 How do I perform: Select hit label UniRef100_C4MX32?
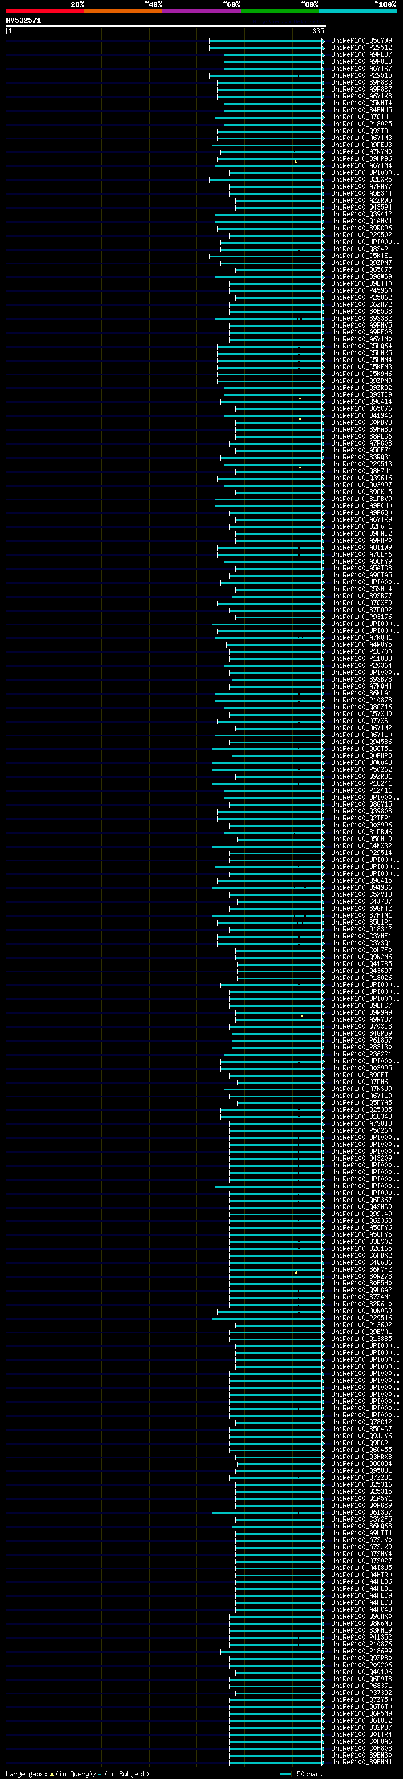click(x=361, y=845)
